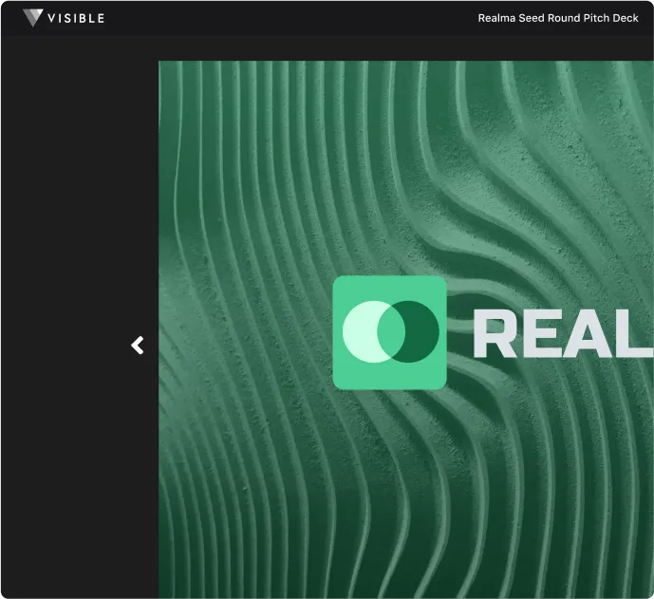
Task: Click the word Deck in header title
Action: pyautogui.click(x=626, y=18)
